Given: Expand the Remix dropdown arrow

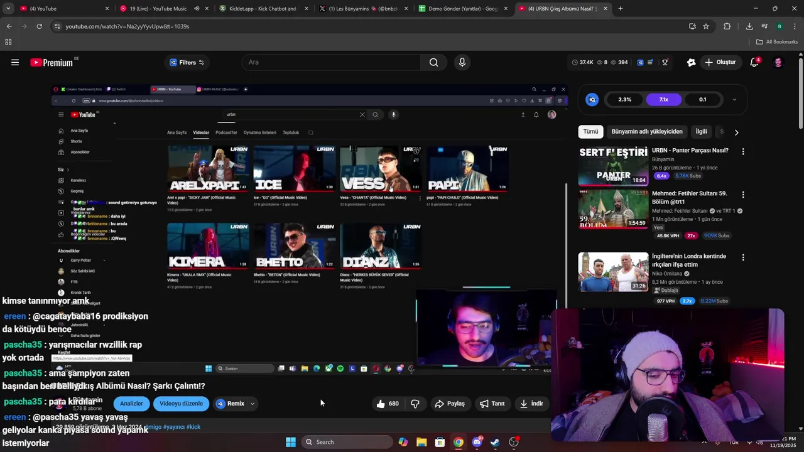Looking at the screenshot, I should pos(253,404).
